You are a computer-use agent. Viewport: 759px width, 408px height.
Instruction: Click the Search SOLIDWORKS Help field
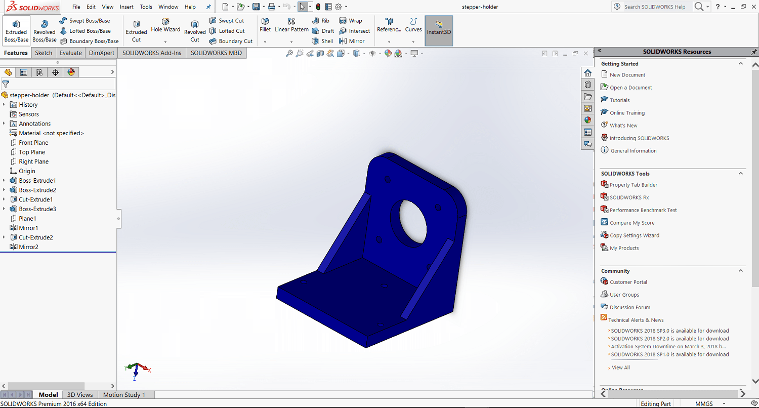(655, 7)
